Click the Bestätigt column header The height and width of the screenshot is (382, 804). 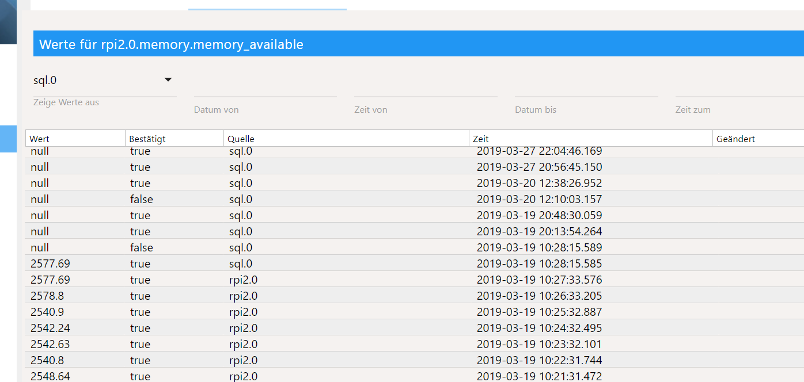click(x=174, y=139)
